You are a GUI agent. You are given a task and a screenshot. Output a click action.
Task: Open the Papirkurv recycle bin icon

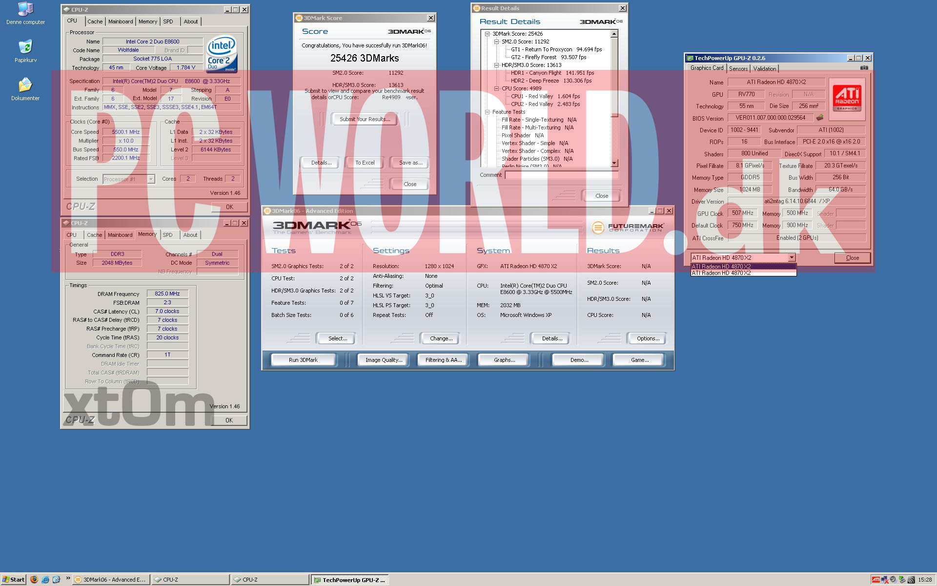tap(25, 47)
